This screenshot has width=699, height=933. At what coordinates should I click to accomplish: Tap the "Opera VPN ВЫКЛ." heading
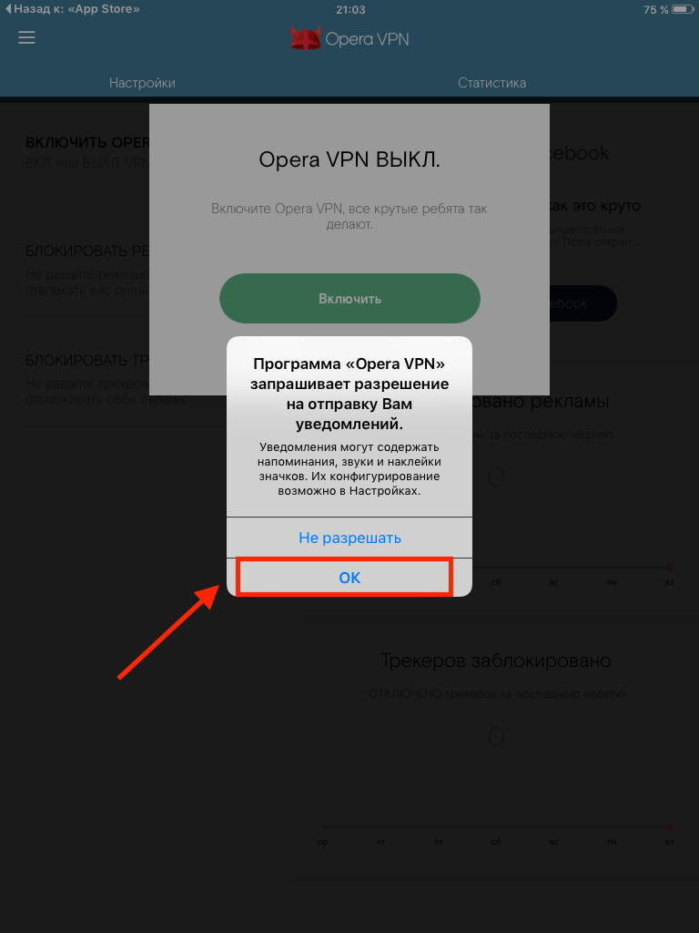(349, 159)
